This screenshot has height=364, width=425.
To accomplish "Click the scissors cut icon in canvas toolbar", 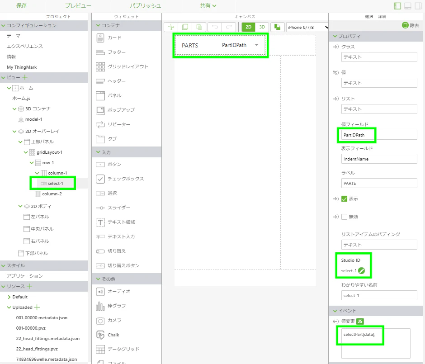I will pos(171,27).
